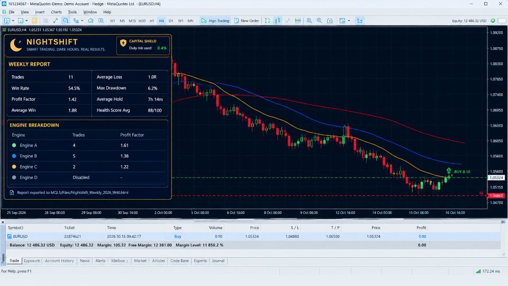Select the H1 timeframe
508x286 pixels.
tap(152, 21)
